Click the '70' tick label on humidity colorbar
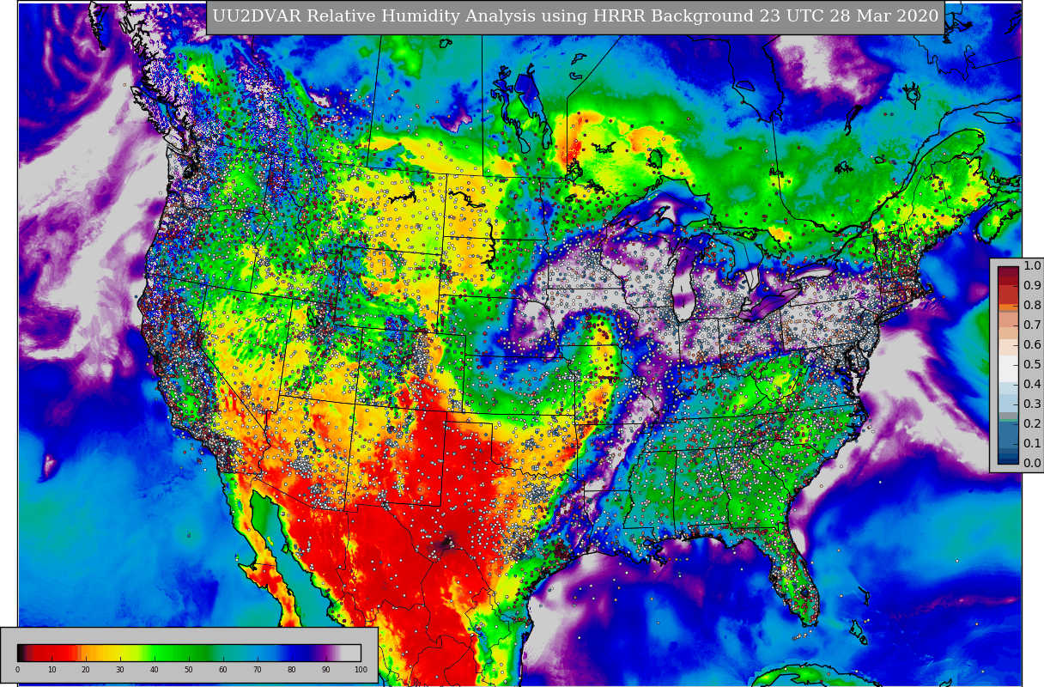 point(258,670)
